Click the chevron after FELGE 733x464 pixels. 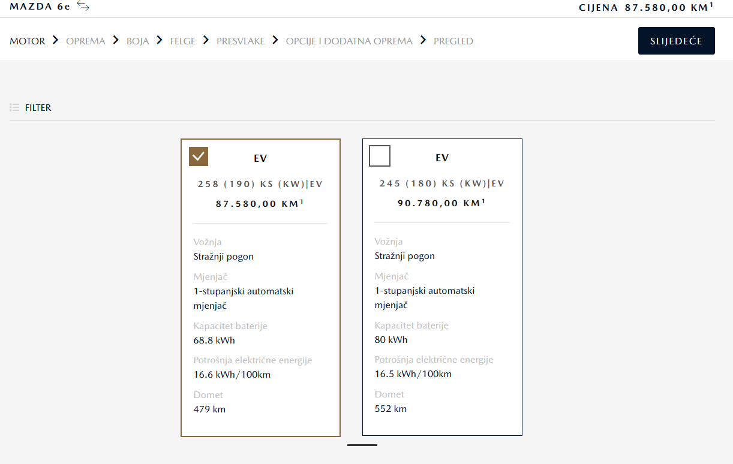pyautogui.click(x=206, y=40)
